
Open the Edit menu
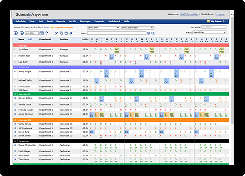pos(41,21)
